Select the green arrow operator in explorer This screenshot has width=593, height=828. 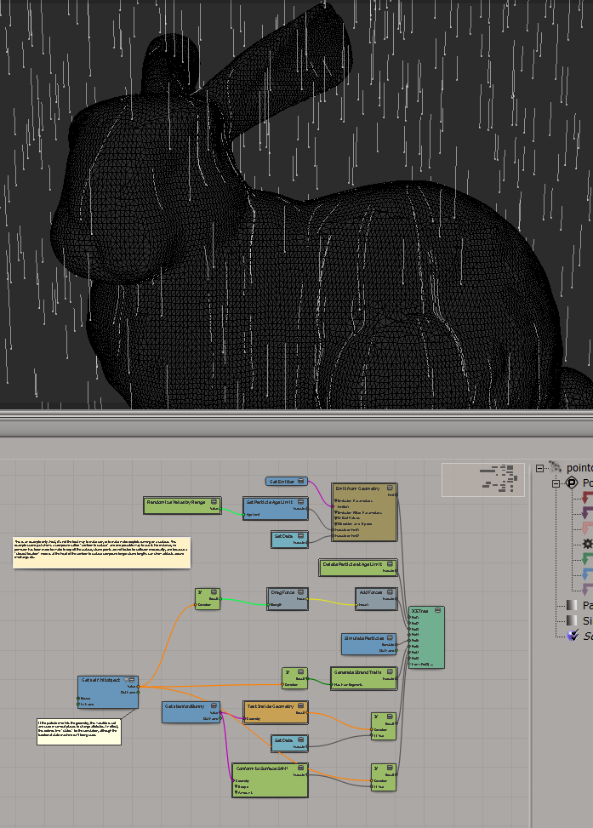587,559
